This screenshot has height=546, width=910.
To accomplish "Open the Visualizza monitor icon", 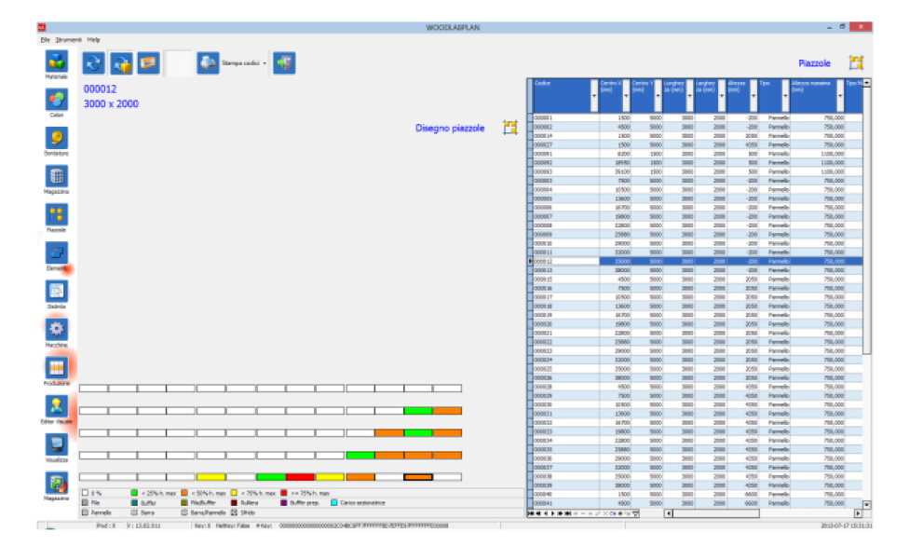I will (x=56, y=445).
